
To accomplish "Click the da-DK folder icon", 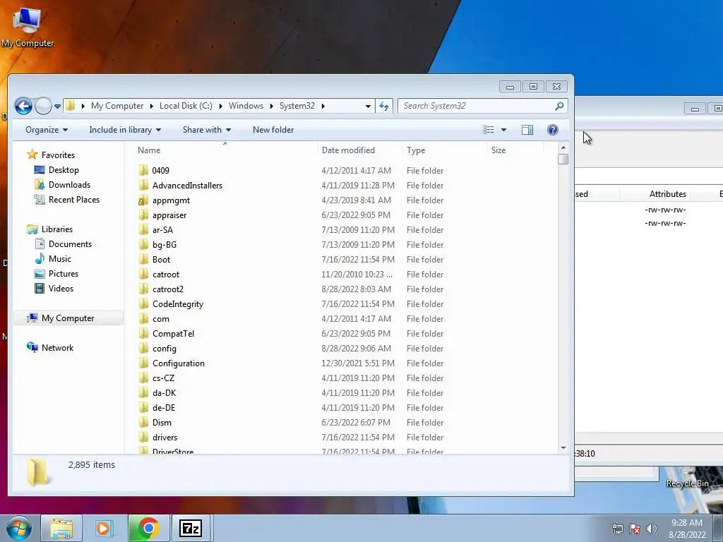I will coord(143,393).
